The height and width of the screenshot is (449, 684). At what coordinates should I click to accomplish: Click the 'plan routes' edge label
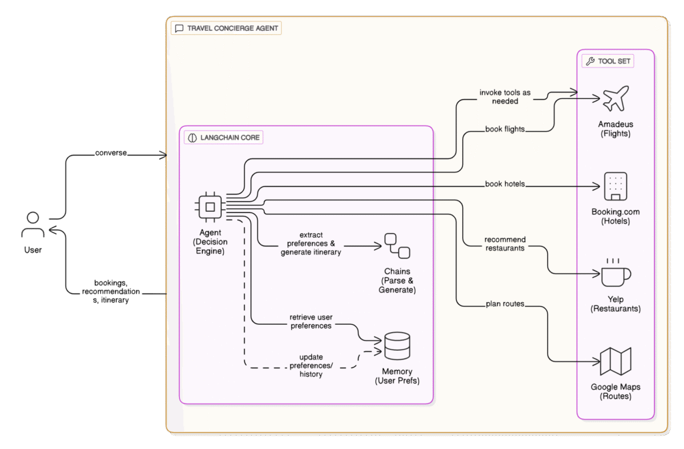[x=505, y=304]
